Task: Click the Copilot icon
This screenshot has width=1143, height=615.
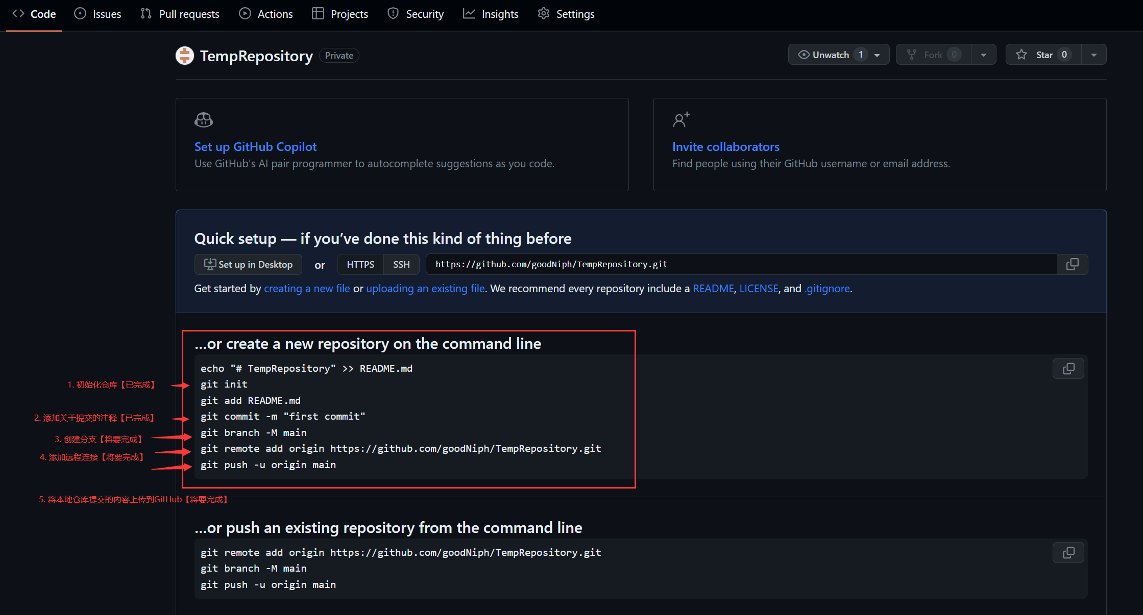Action: pyautogui.click(x=204, y=120)
